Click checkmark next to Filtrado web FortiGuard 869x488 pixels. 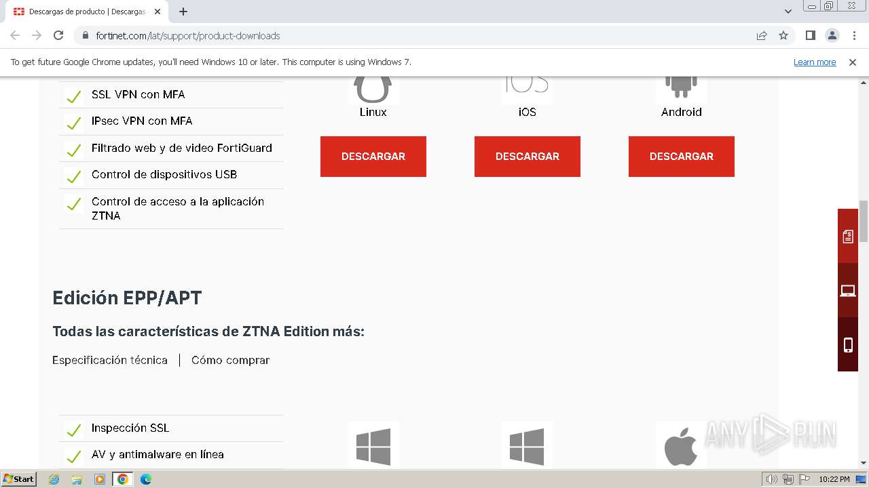pos(73,150)
